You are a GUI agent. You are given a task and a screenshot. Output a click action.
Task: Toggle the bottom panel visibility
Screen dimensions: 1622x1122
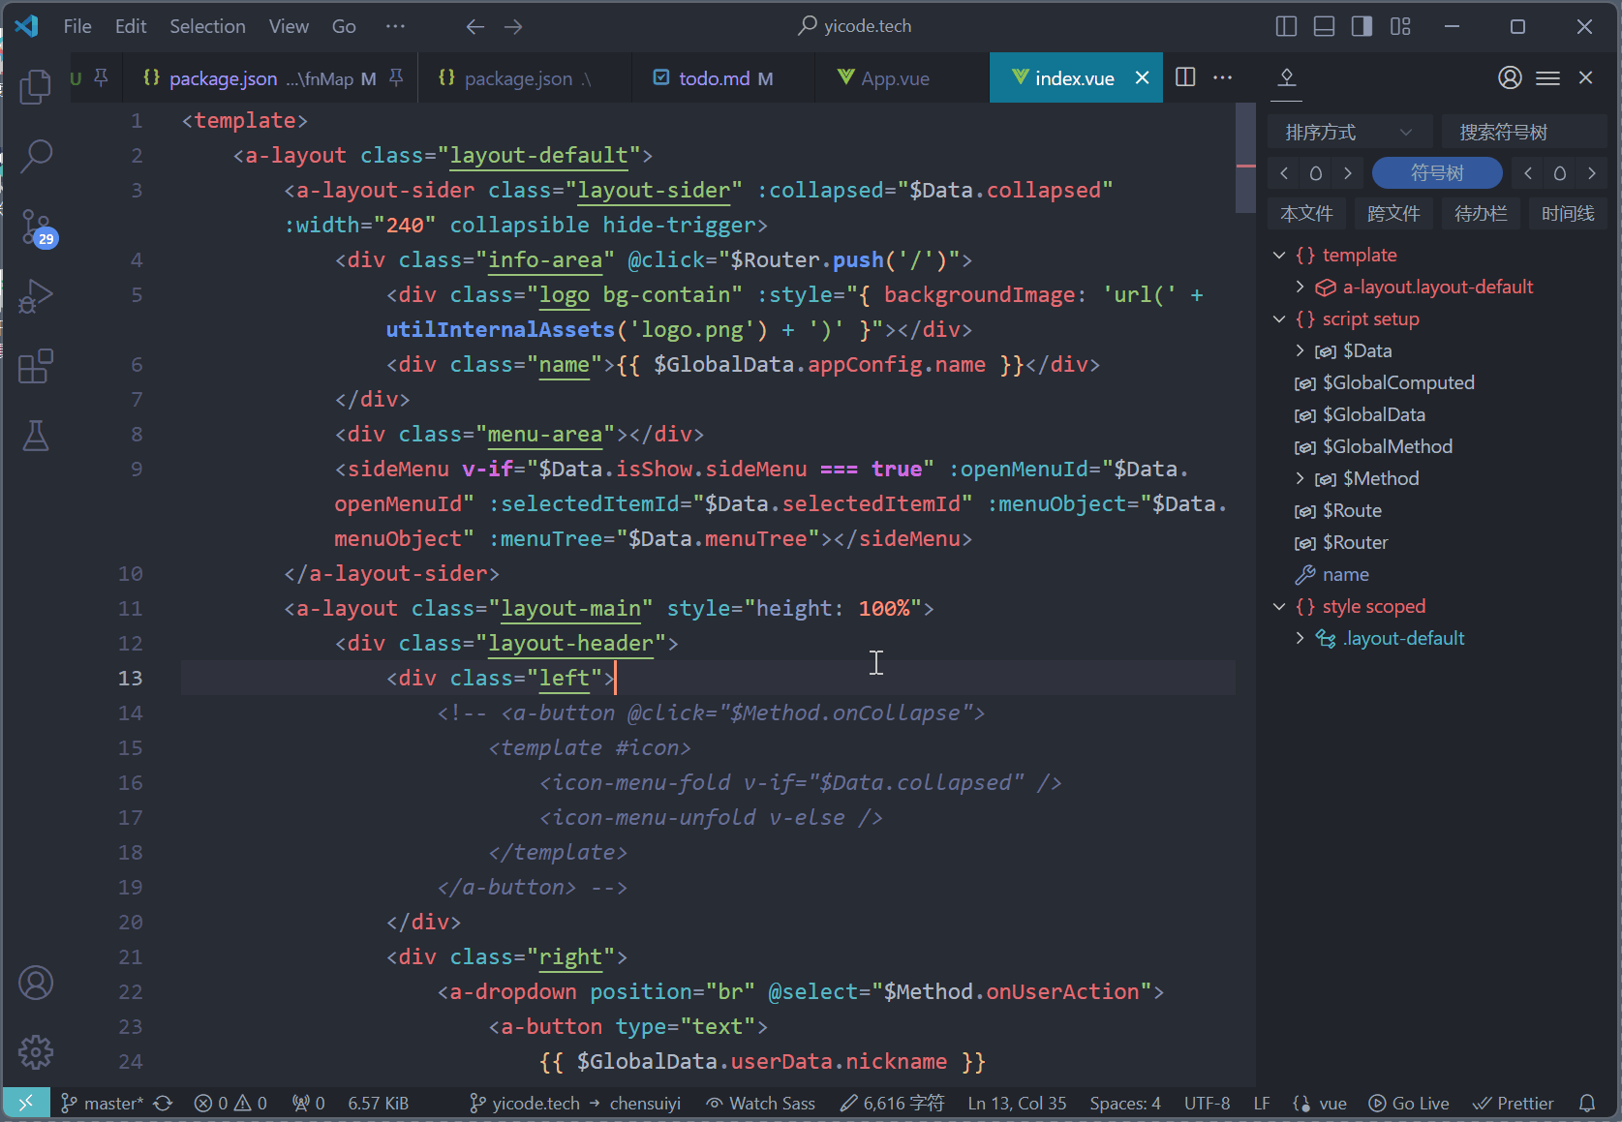point(1324,27)
